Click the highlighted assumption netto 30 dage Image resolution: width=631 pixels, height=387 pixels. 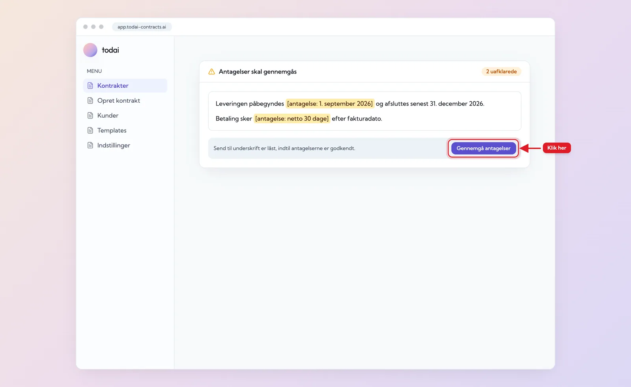click(x=292, y=118)
